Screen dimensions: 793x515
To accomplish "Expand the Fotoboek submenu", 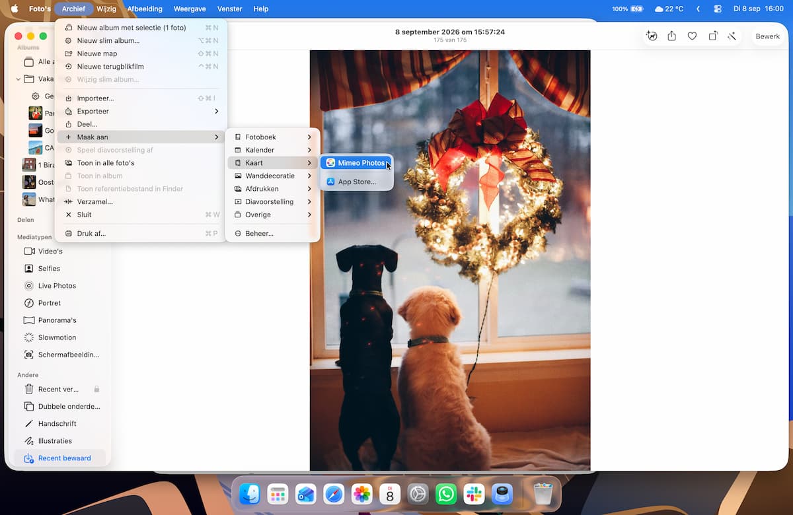I will (273, 137).
